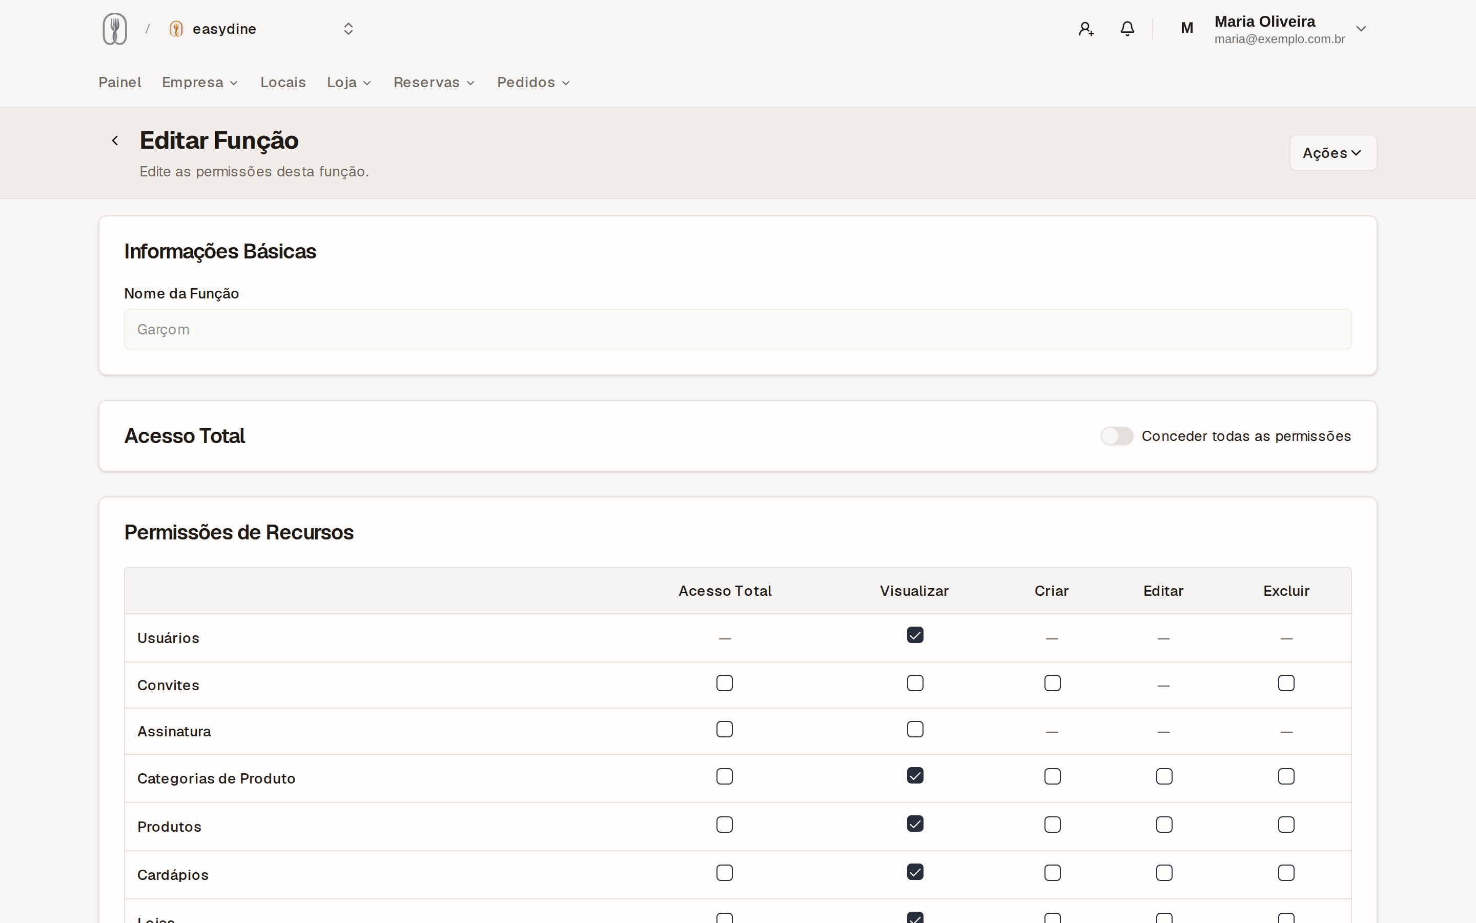Navigate to Locais
This screenshot has height=923, width=1476.
pyautogui.click(x=283, y=83)
